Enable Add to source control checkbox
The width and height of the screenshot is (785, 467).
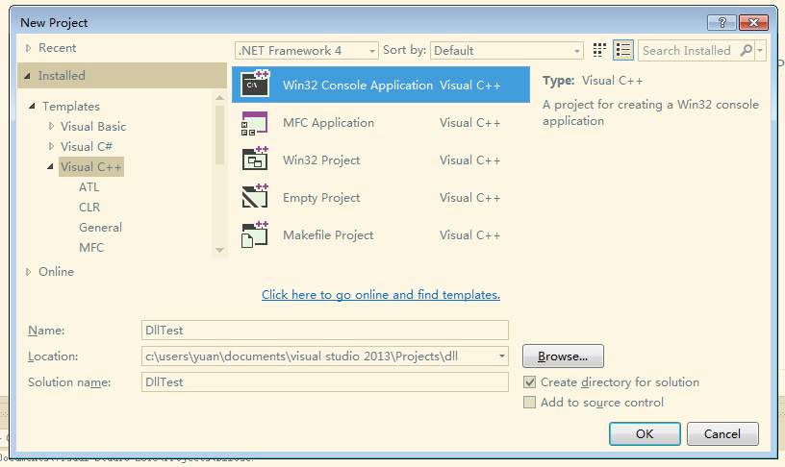529,403
